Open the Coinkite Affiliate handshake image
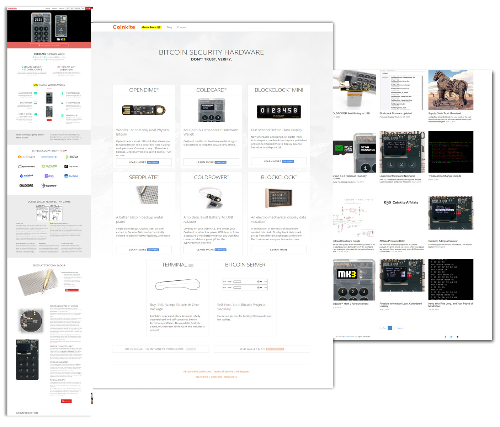The height and width of the screenshot is (427, 500). coord(401,202)
